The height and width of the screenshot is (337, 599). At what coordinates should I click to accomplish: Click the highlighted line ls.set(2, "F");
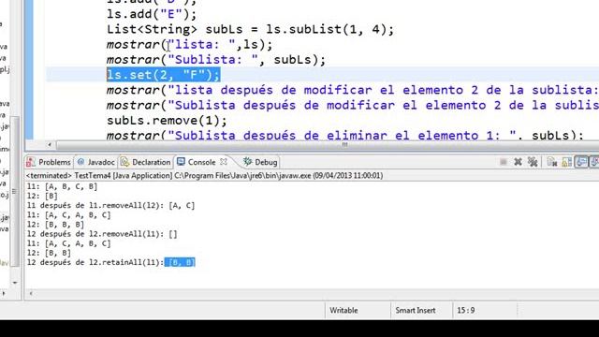point(164,75)
